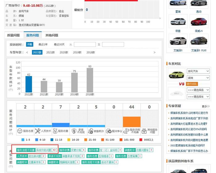Click the 互相推诿 1 tag
216x173 pixels.
coord(100,156)
